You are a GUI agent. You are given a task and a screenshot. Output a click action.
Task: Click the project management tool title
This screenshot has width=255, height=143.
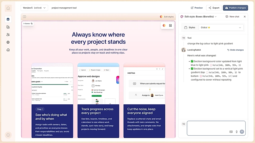[x=64, y=8]
